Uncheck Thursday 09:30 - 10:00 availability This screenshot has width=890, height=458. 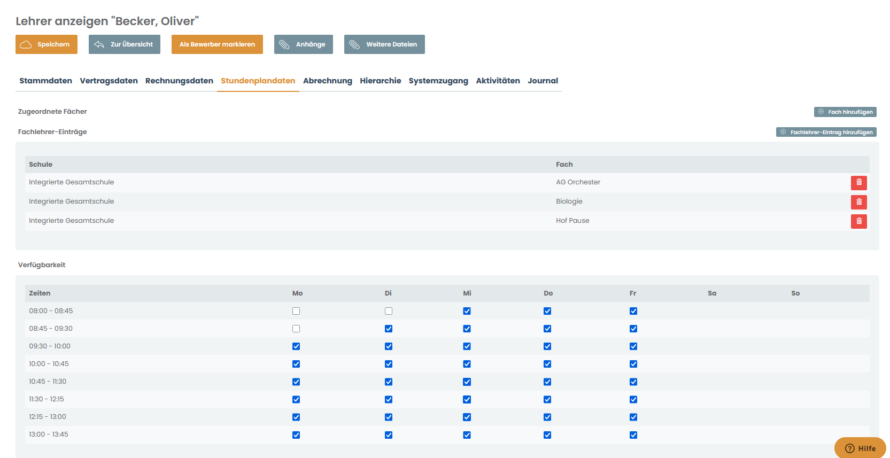[547, 346]
